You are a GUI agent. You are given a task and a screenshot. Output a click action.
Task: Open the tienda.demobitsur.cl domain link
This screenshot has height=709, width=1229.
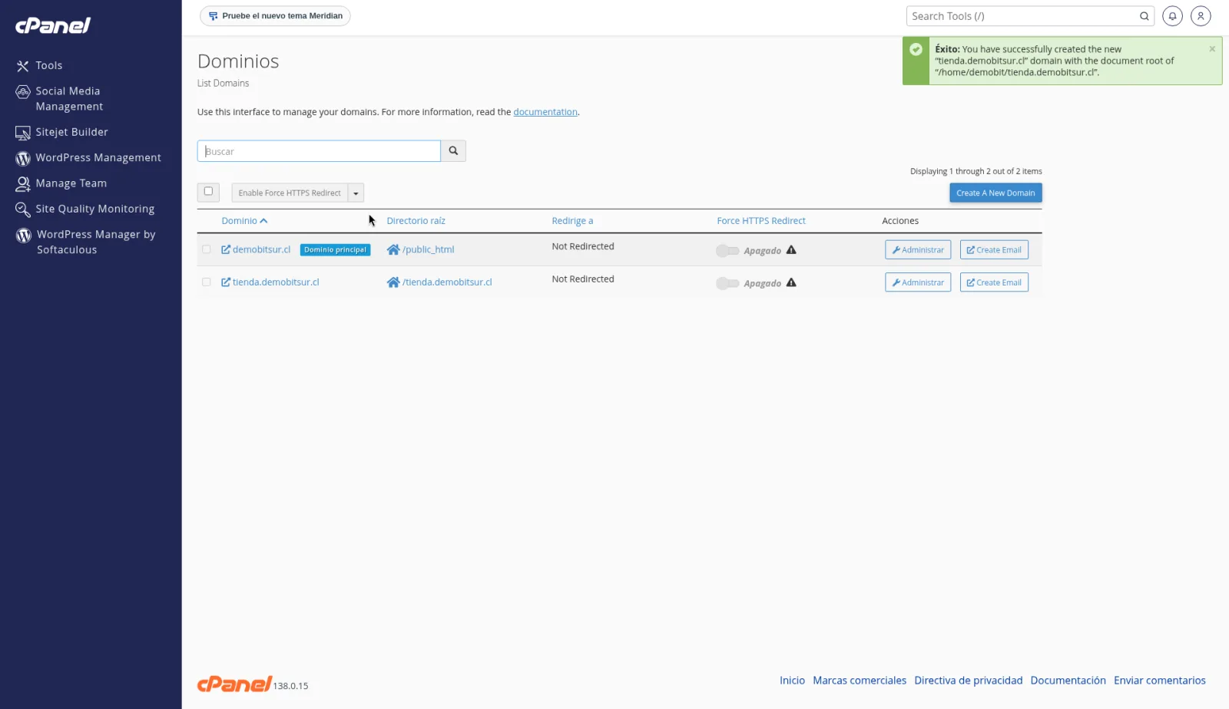pos(270,282)
